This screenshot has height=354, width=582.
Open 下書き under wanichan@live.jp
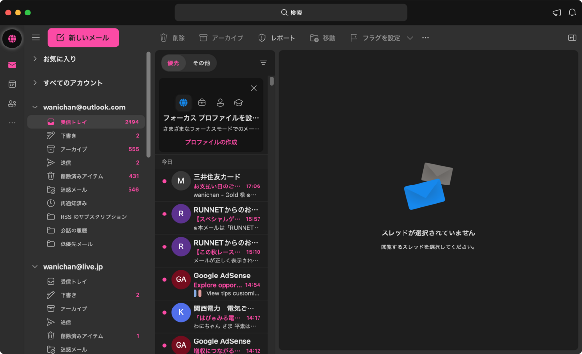click(x=86, y=295)
